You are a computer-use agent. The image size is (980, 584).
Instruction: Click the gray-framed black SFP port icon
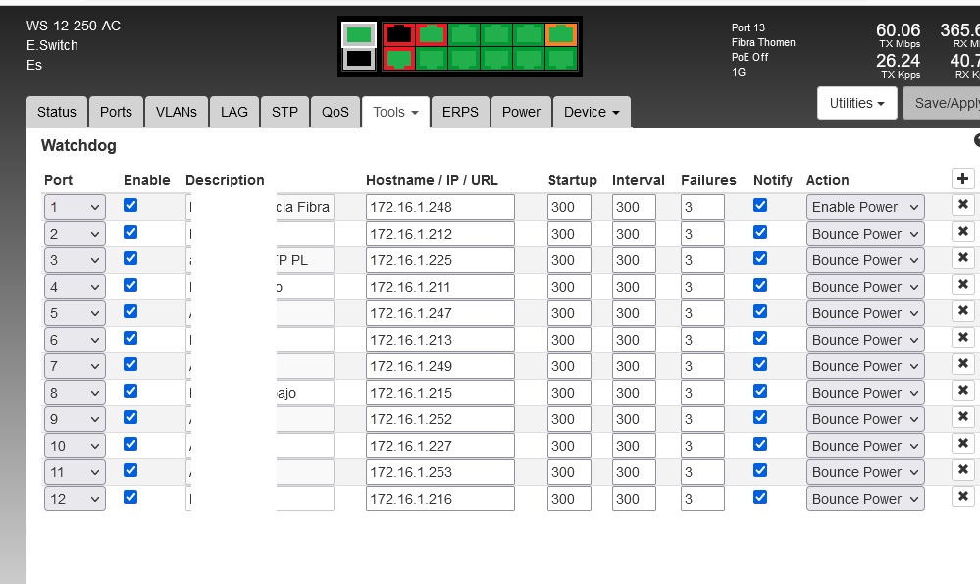[x=359, y=59]
